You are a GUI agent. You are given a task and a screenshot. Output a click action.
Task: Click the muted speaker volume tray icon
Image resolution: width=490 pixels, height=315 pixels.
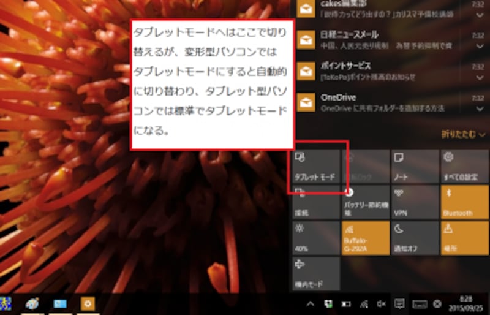(x=381, y=304)
